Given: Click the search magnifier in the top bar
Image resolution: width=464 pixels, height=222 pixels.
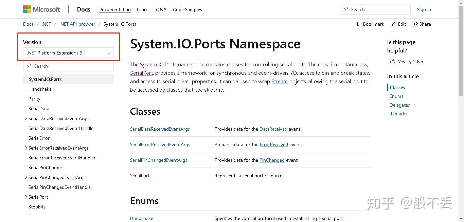Looking at the screenshot, I should 346,9.
